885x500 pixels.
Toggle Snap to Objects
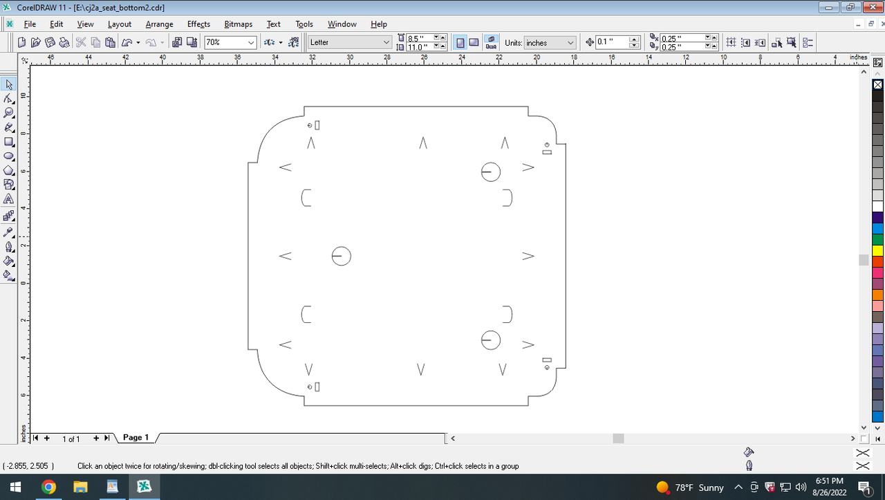tap(761, 42)
